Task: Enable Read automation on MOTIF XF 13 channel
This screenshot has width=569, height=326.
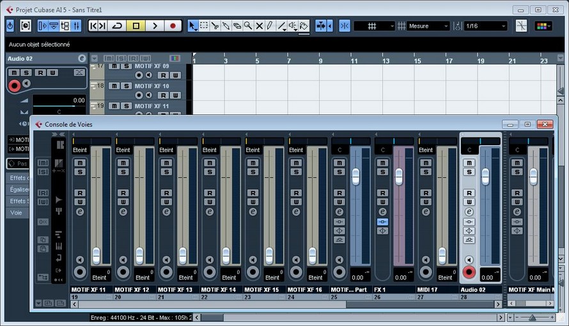Action: point(167,193)
